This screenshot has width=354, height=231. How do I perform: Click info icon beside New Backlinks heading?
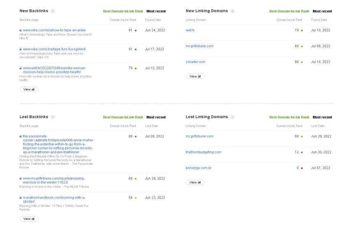53,11
